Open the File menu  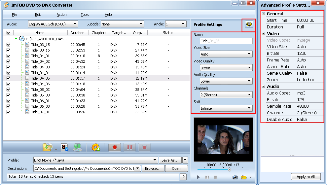pos(15,15)
